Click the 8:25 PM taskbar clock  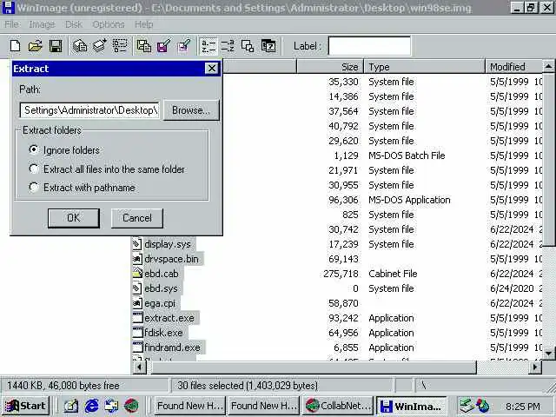coord(523,406)
